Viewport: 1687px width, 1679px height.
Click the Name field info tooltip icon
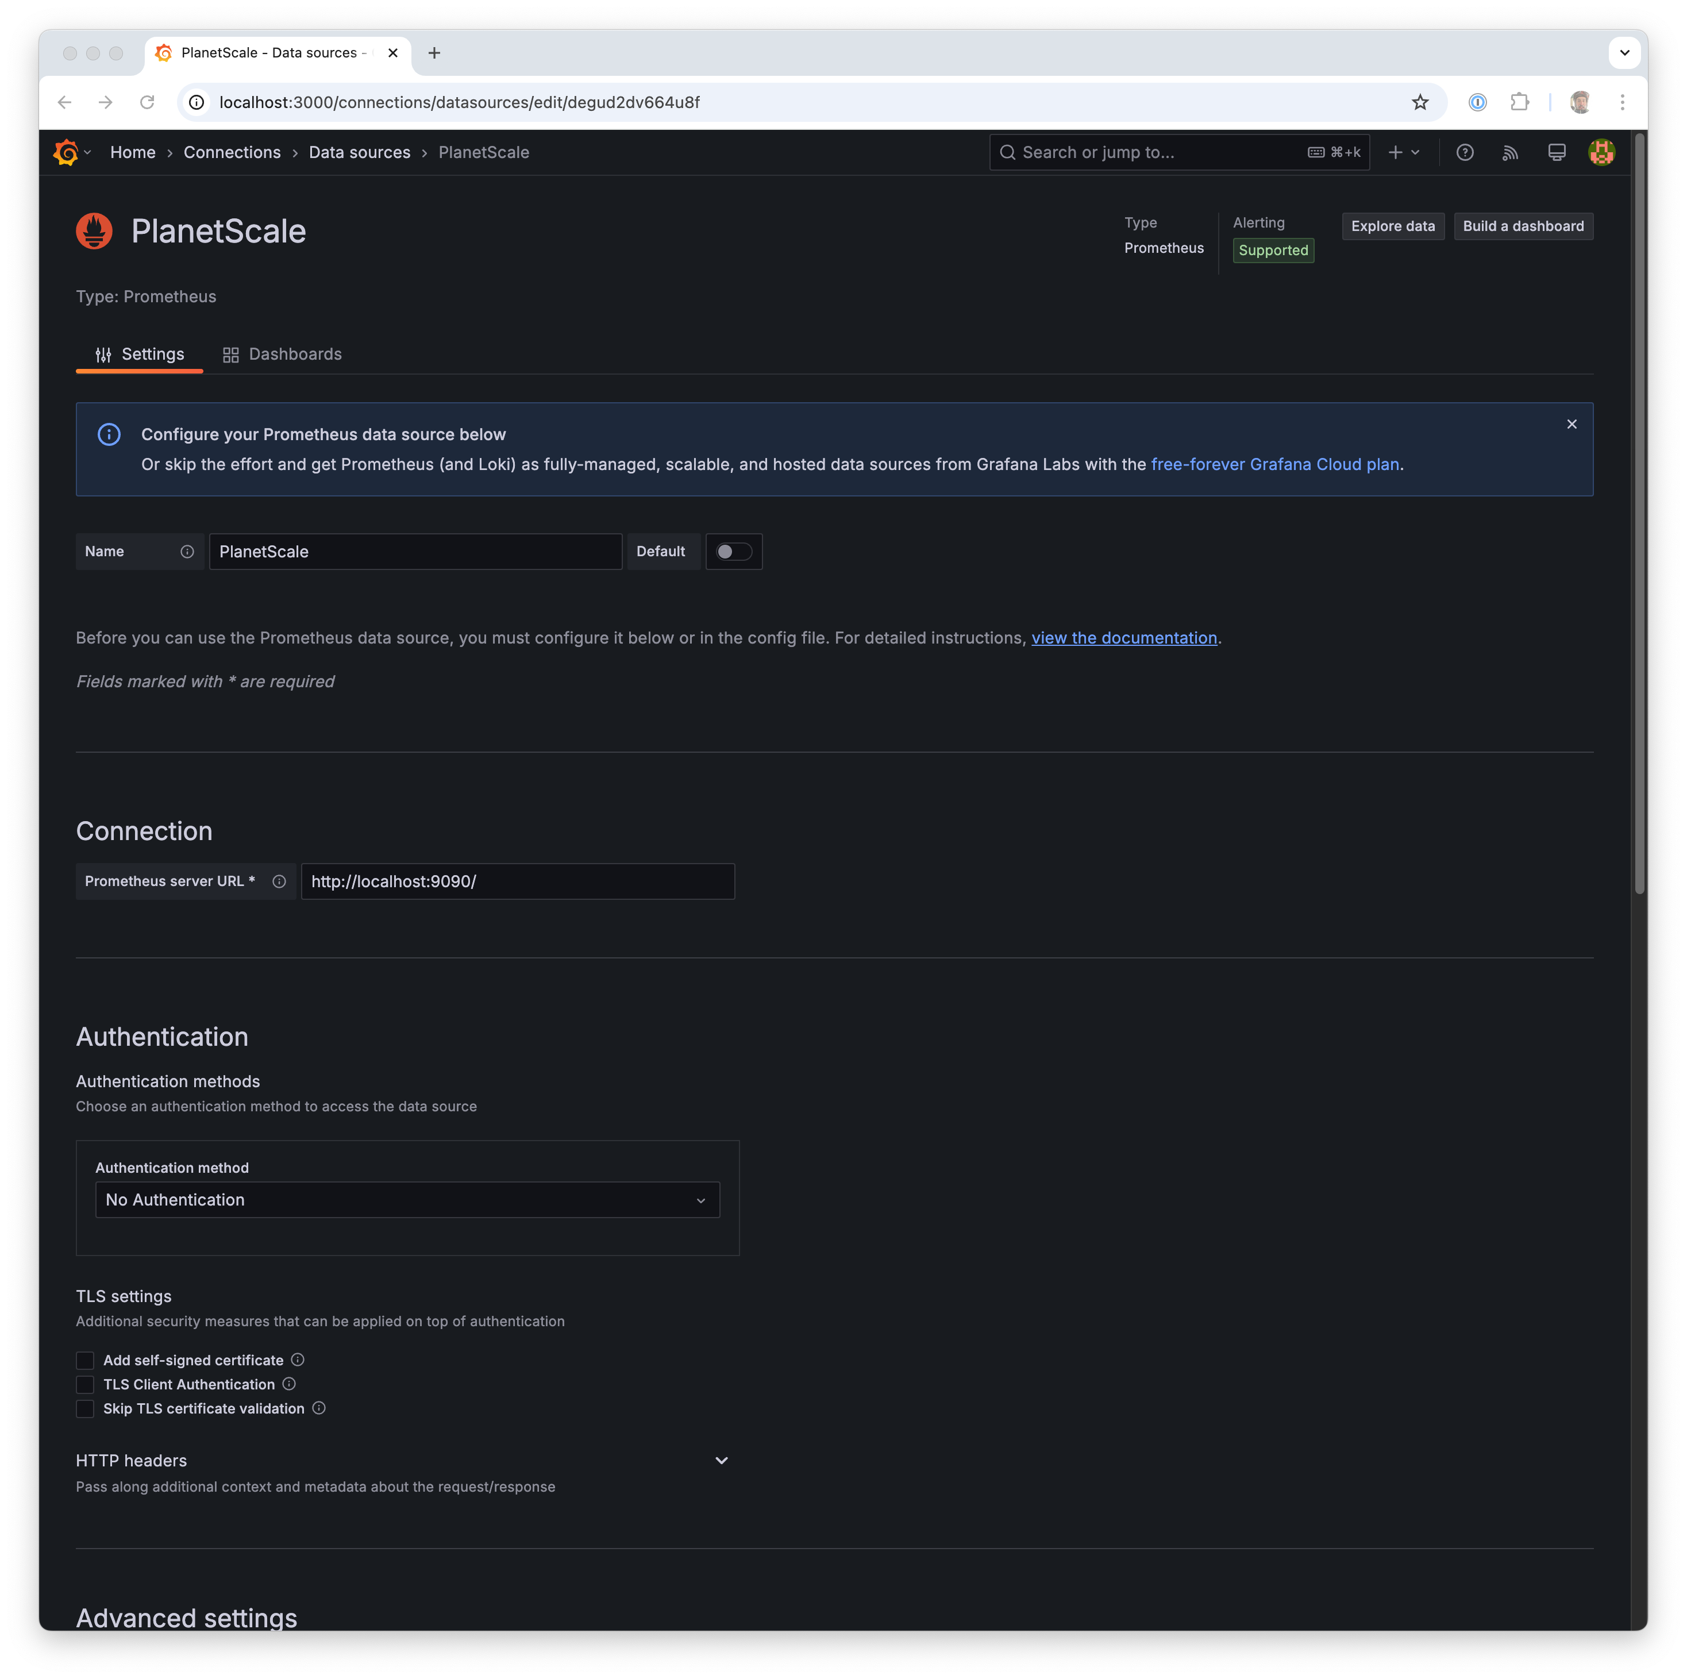point(187,551)
